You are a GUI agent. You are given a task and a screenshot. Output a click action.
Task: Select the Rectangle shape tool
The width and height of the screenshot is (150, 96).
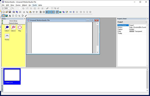[13, 16]
